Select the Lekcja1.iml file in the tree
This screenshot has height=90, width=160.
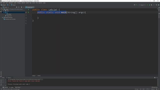(8, 16)
